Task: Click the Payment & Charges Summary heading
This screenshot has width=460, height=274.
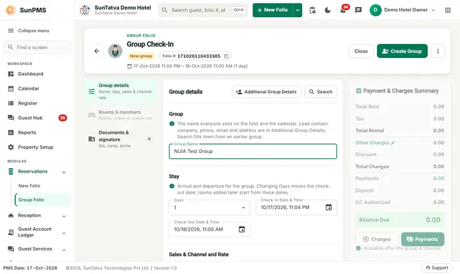Action: pyautogui.click(x=401, y=90)
